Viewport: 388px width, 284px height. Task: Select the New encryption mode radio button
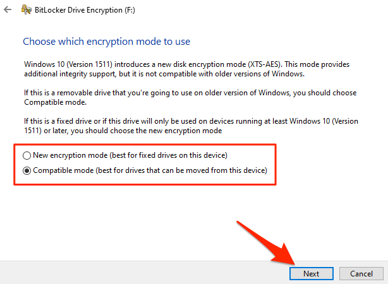coord(27,155)
